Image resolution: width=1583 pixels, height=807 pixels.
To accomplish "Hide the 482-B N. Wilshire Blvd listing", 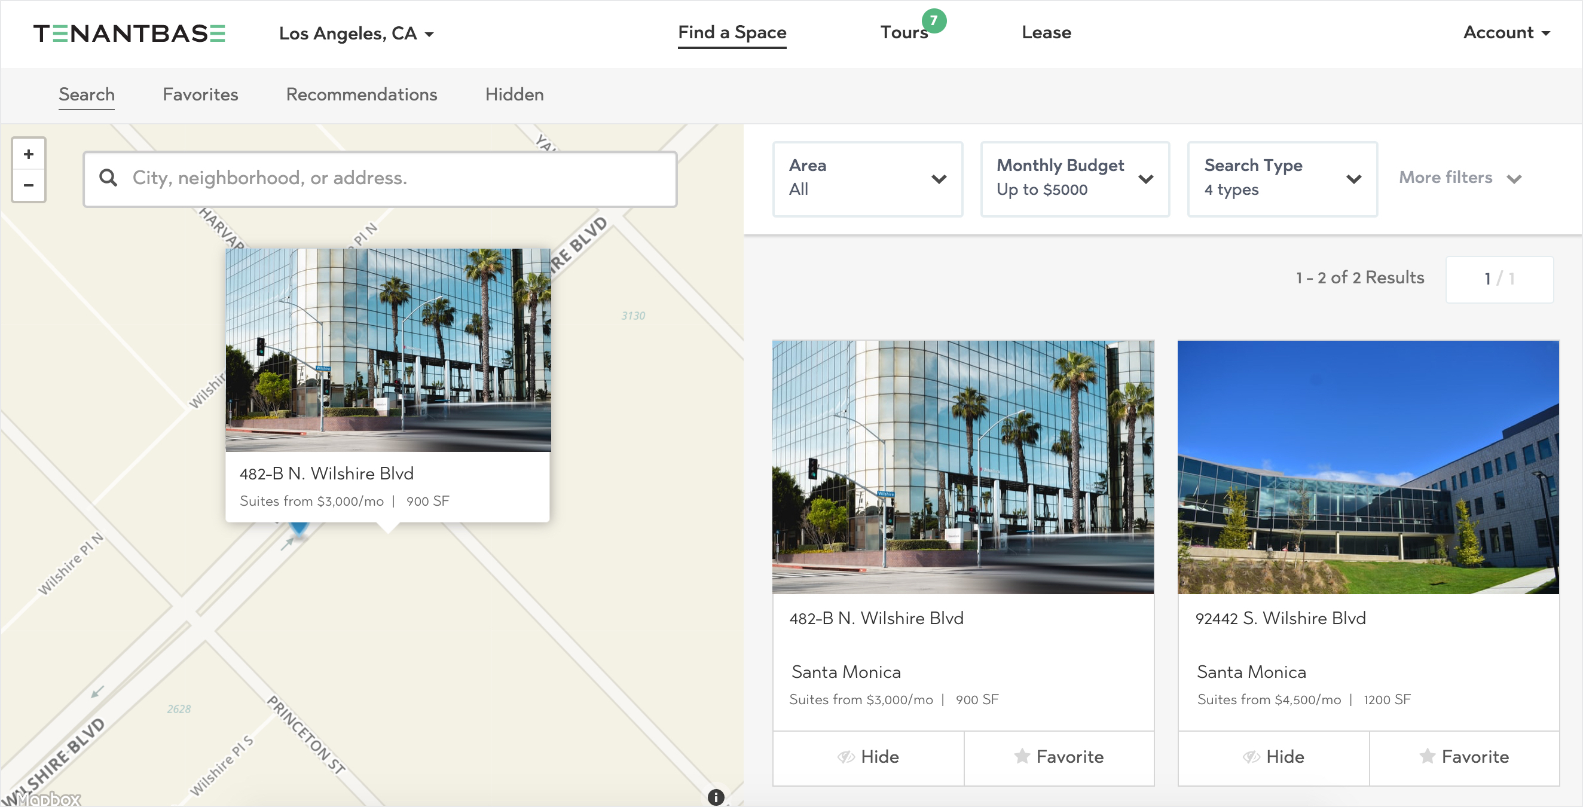I will (x=867, y=757).
